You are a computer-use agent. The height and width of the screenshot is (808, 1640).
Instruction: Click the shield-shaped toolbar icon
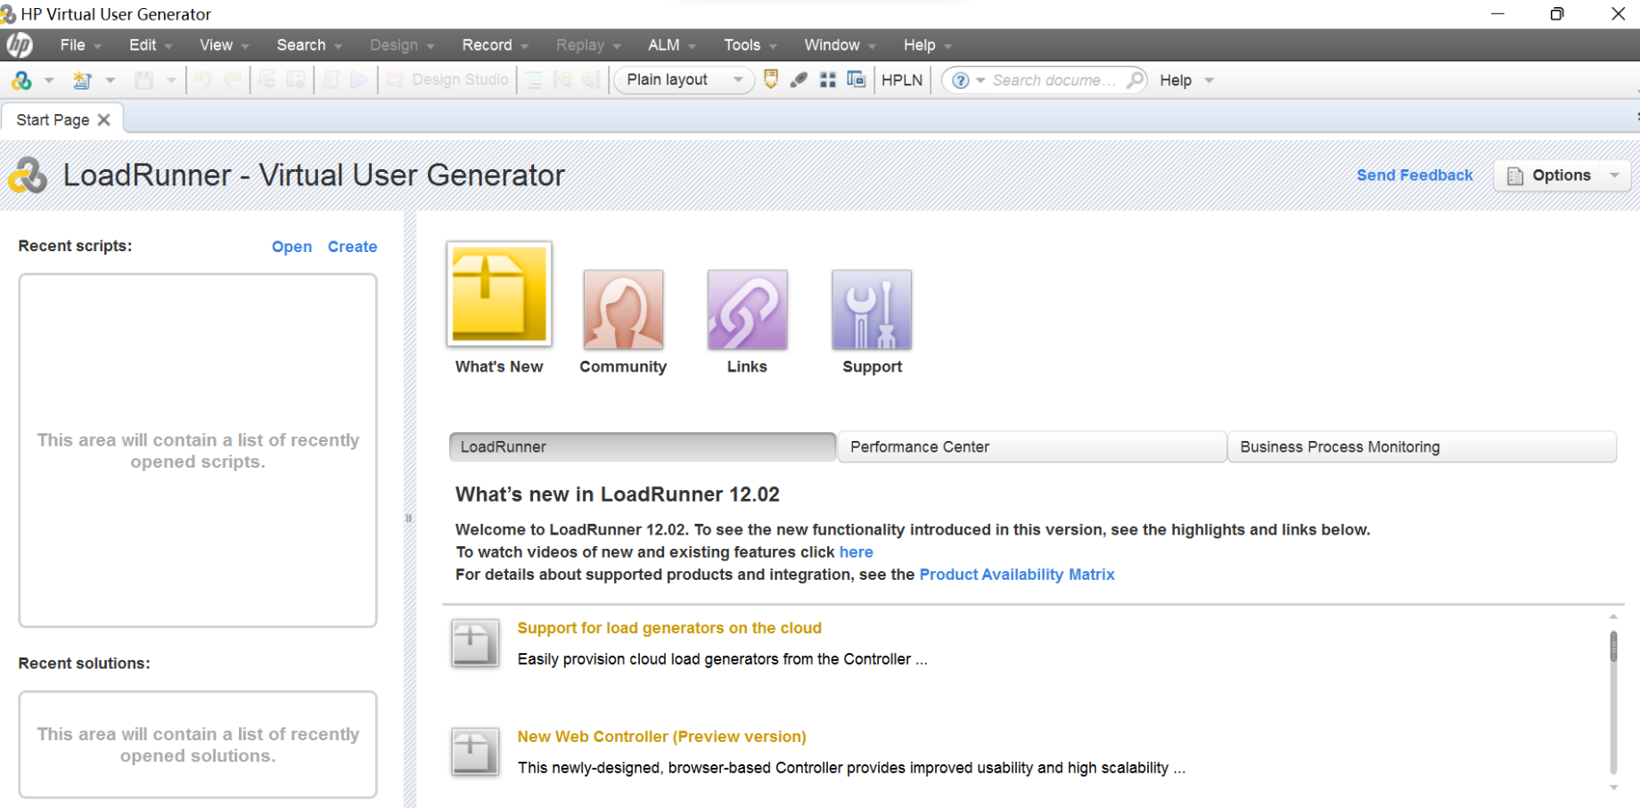(771, 79)
